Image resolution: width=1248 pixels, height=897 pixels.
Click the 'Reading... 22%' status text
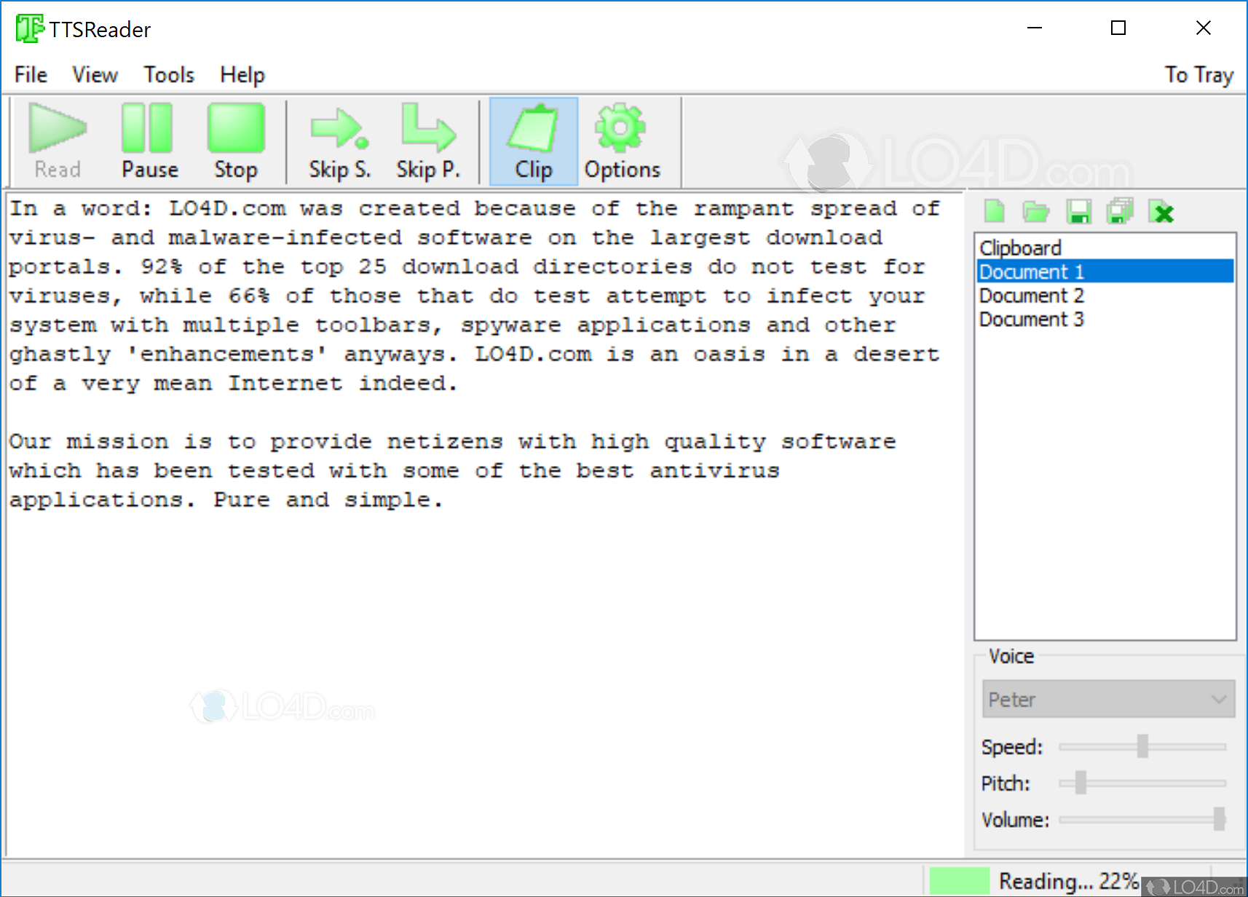point(1068,881)
